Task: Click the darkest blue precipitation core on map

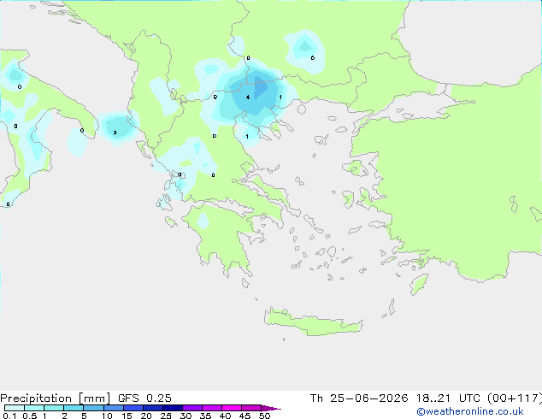Action: 260,87
